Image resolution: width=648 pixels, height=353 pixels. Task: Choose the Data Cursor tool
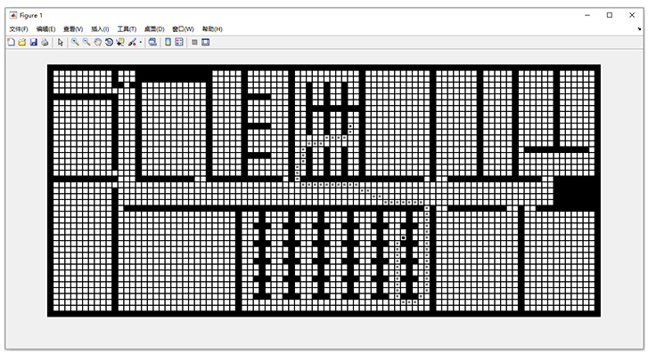[120, 42]
